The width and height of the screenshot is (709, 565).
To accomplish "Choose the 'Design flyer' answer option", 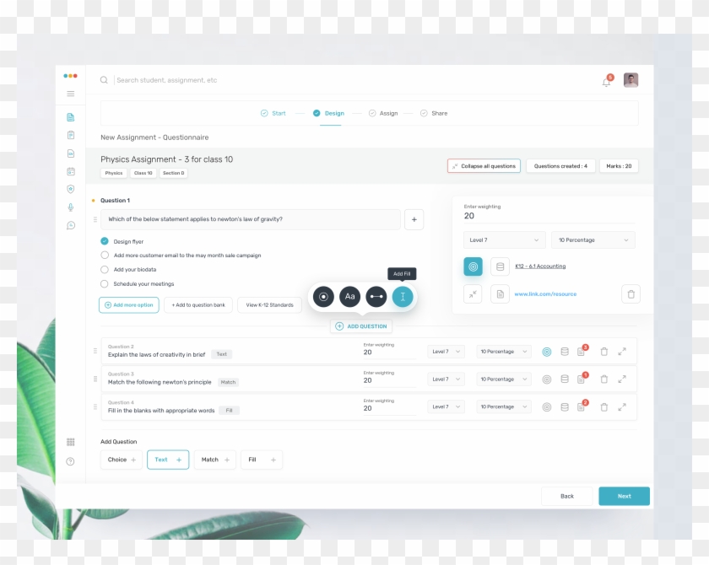I will click(x=105, y=241).
